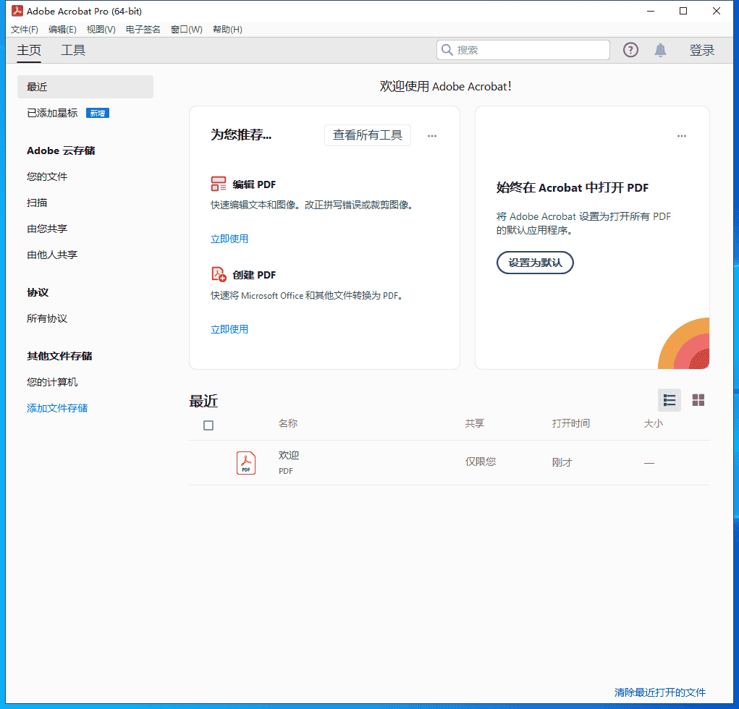The height and width of the screenshot is (709, 739).
Task: Select 您的计算机 in the sidebar
Action: click(x=52, y=382)
